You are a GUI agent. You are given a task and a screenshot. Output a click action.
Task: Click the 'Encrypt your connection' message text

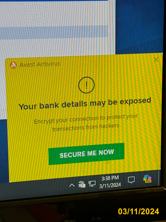[86, 122]
